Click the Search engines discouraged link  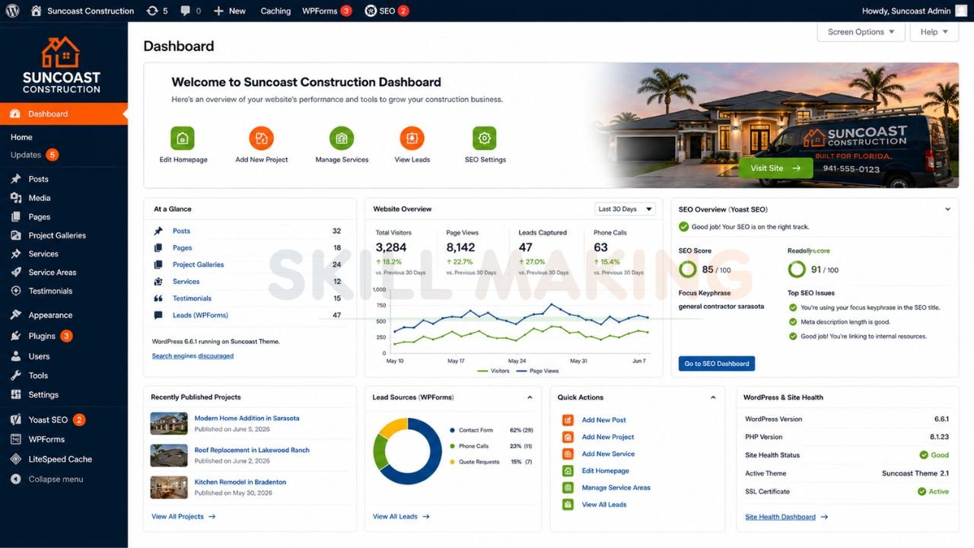point(193,356)
